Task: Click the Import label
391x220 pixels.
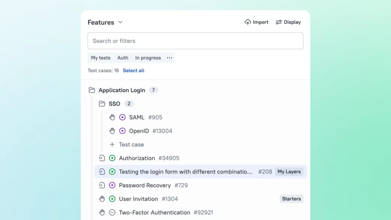Action: (260, 22)
